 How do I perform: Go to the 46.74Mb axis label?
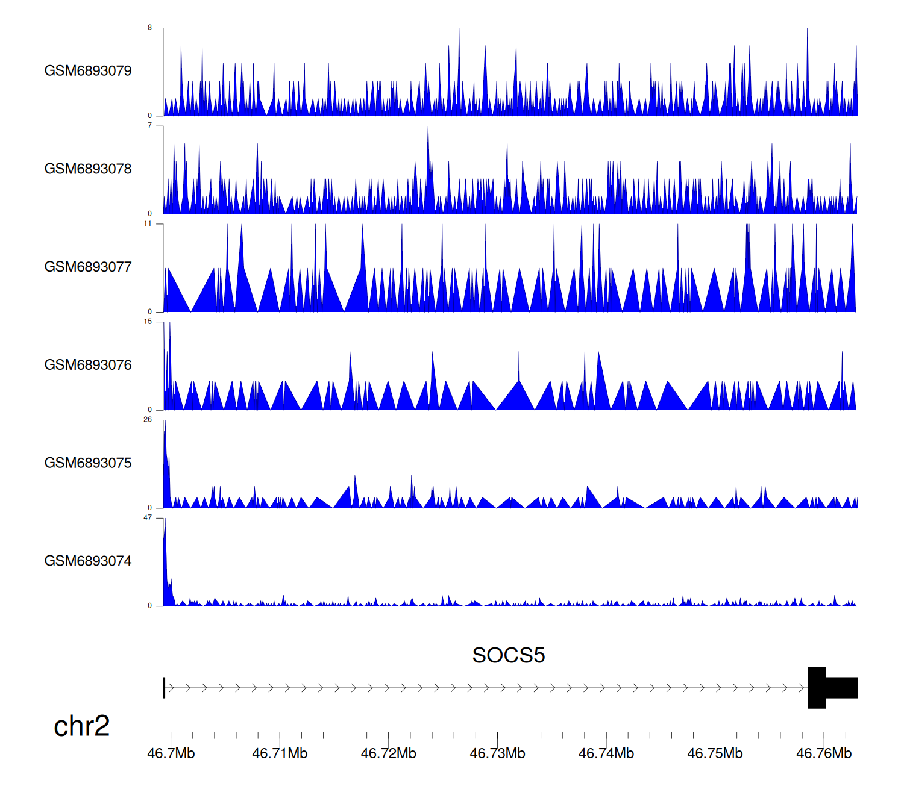[606, 753]
